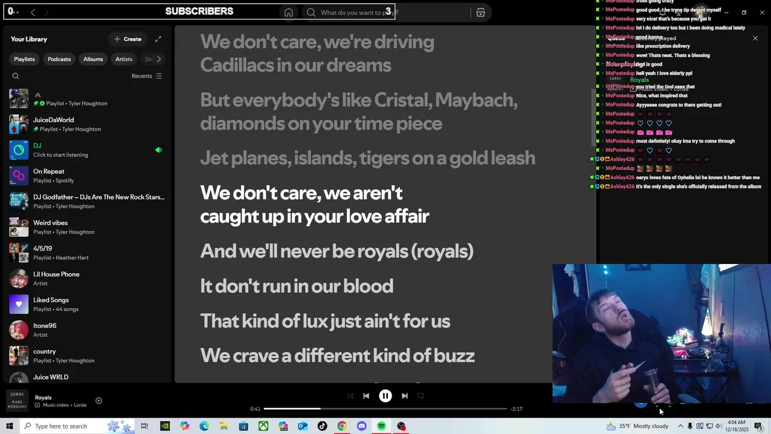771x434 pixels.
Task: Open Microsoft Store from the taskbar
Action: coord(243,426)
